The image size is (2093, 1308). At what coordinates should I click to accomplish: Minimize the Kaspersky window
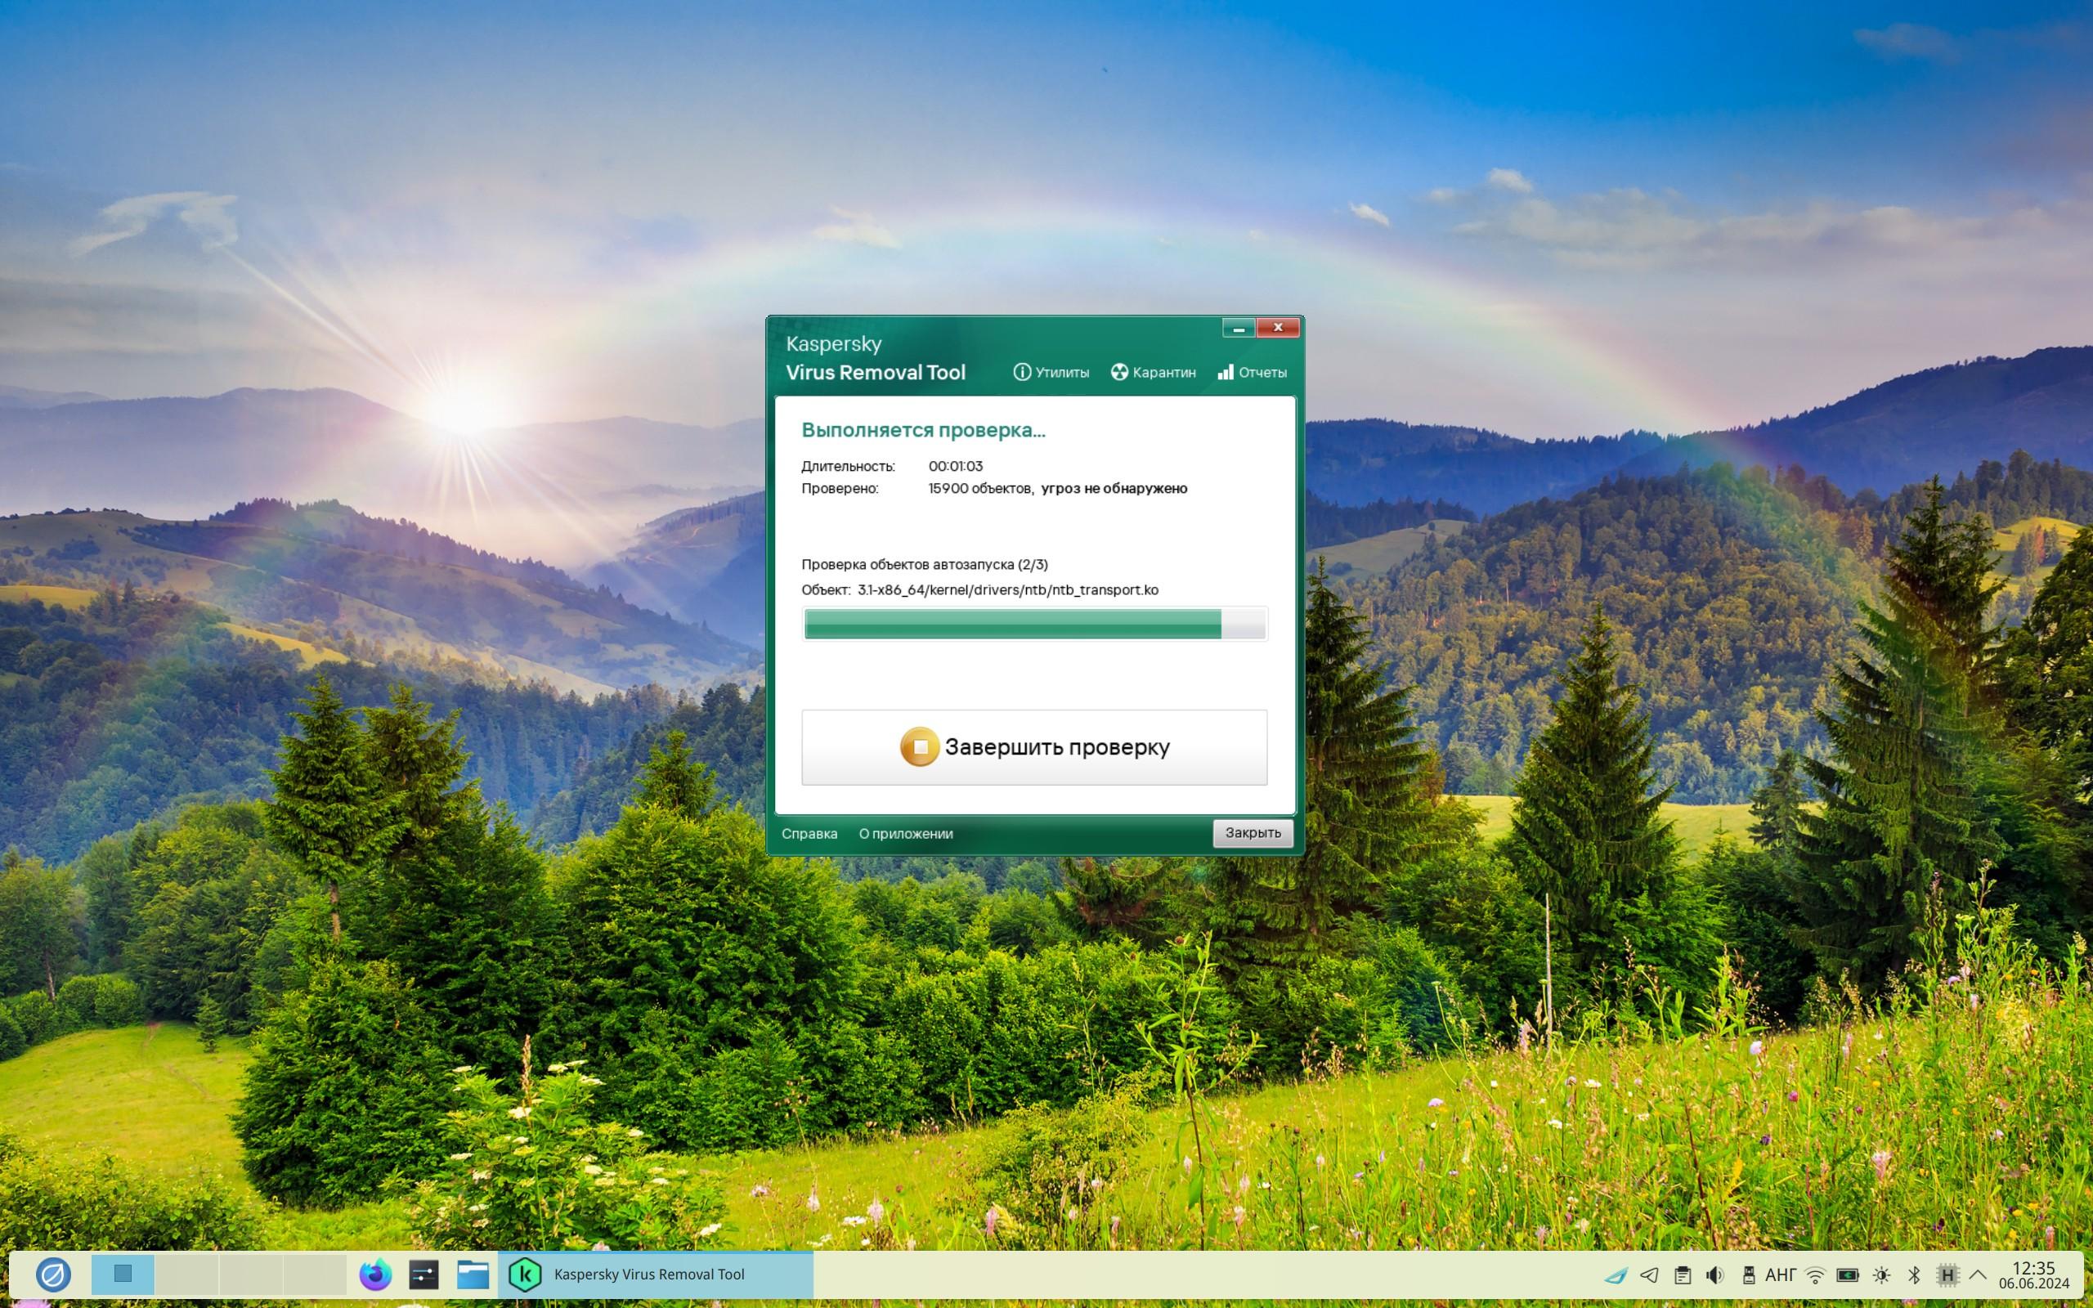(x=1238, y=328)
